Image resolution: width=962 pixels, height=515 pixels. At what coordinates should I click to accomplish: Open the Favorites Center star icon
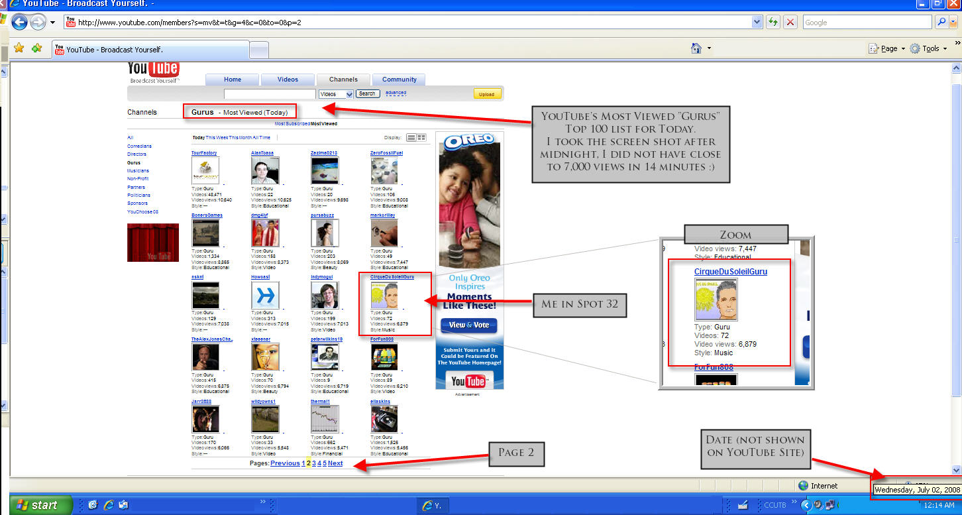click(x=19, y=48)
